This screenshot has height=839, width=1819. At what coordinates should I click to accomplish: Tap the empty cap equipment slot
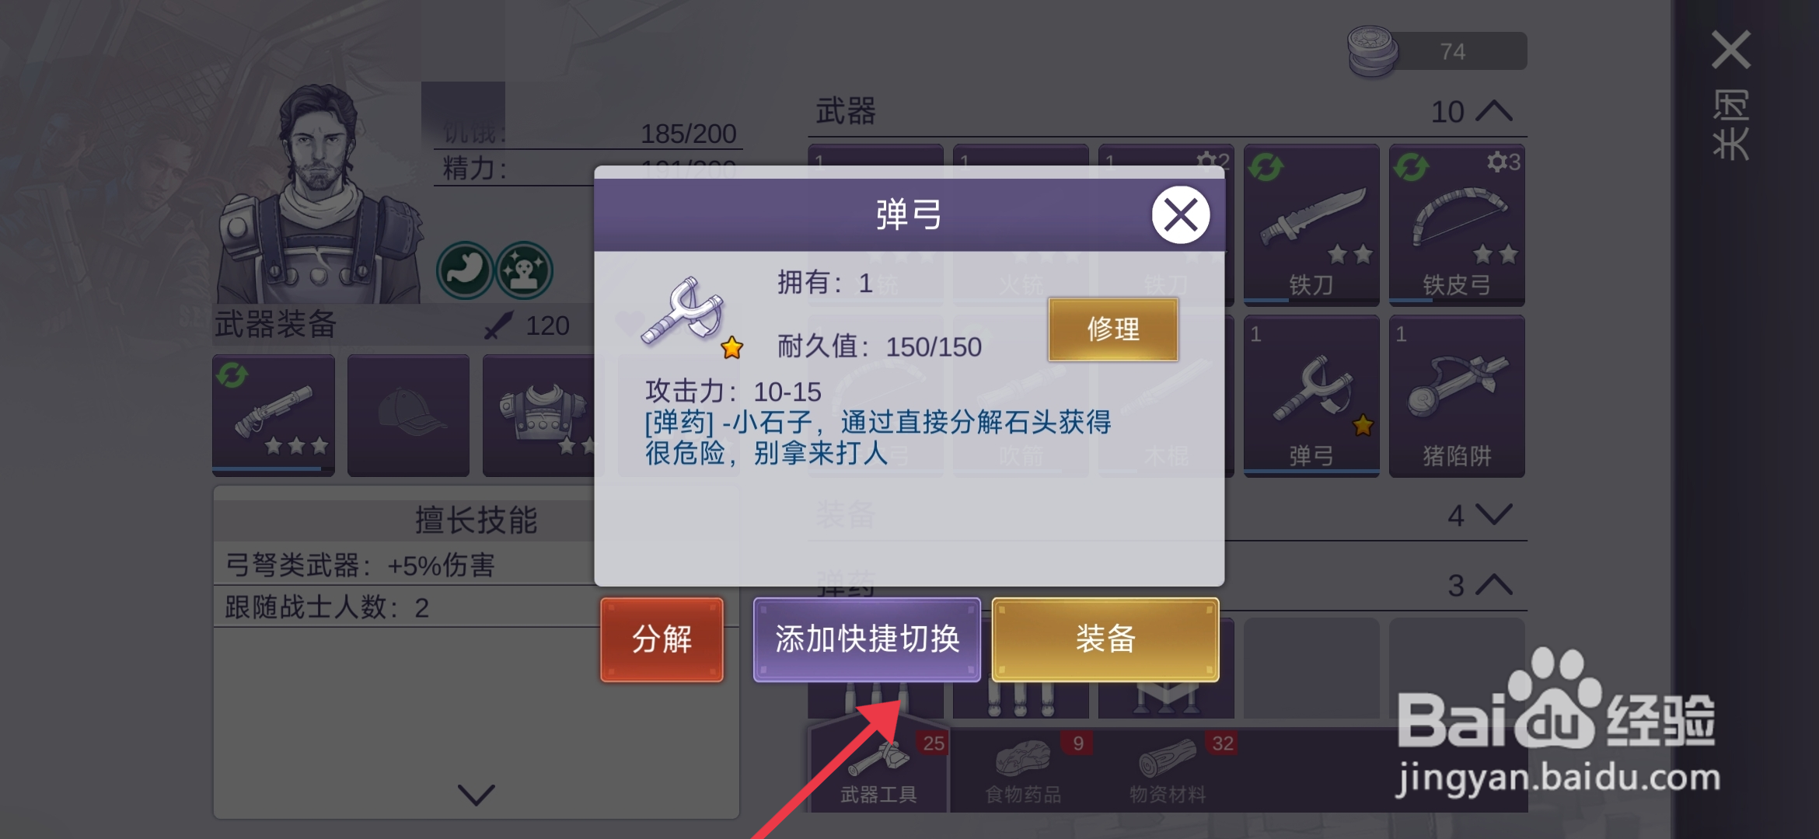click(x=408, y=415)
